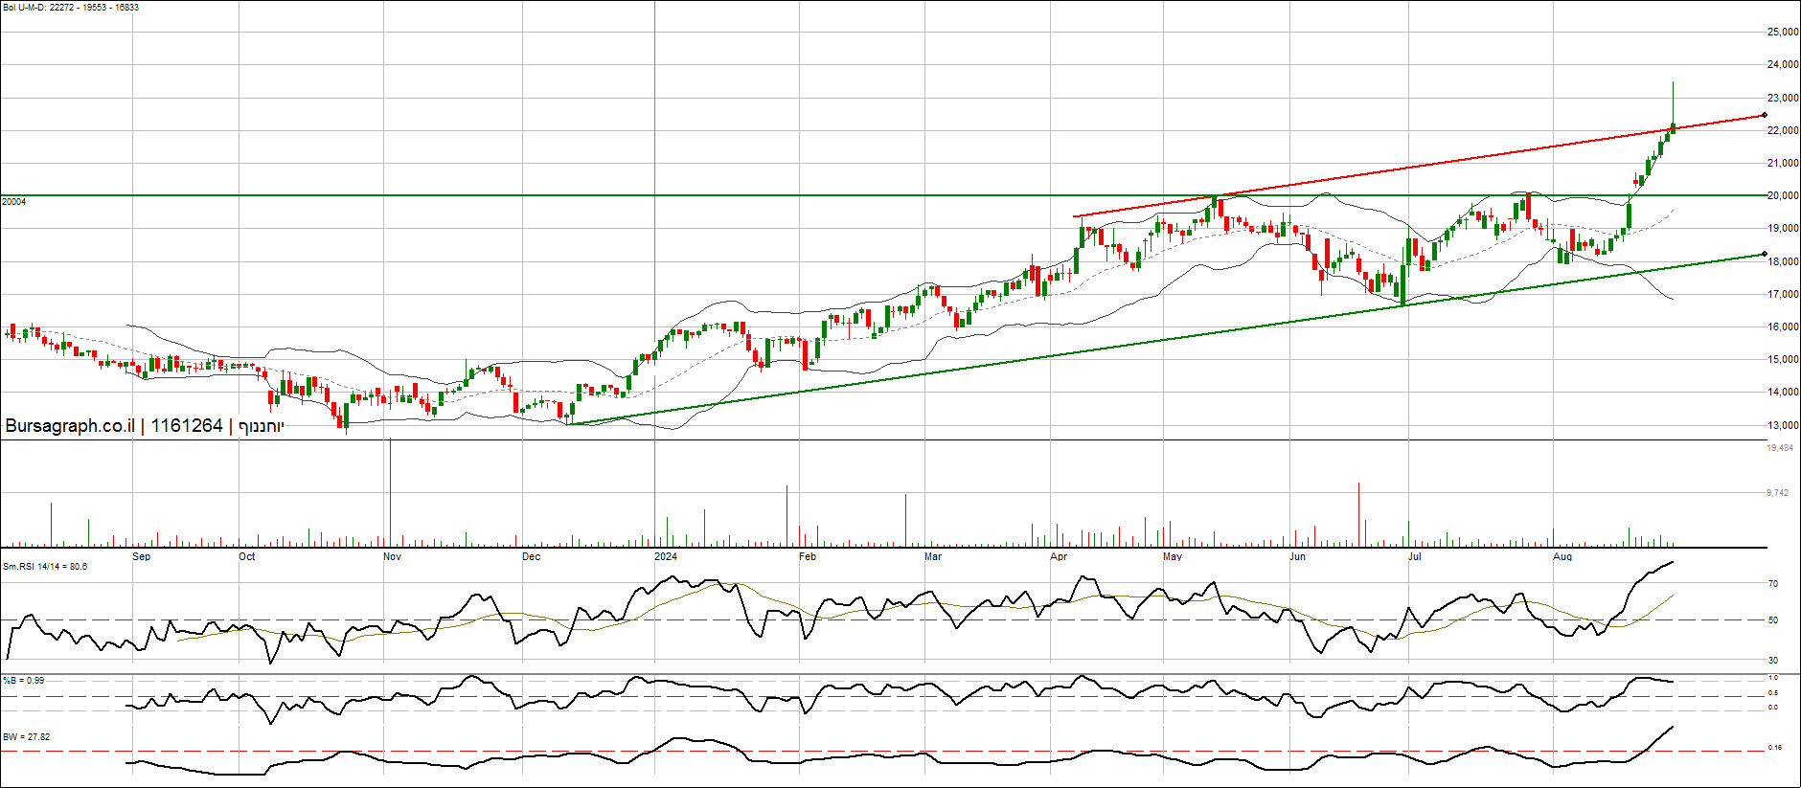Image resolution: width=1801 pixels, height=788 pixels.
Task: Click the 13,000 price axis label
Action: tap(1783, 426)
